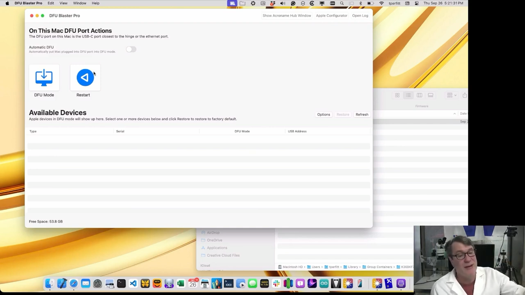Open Calendar from the Dock
This screenshot has width=525, height=295.
[193, 284]
